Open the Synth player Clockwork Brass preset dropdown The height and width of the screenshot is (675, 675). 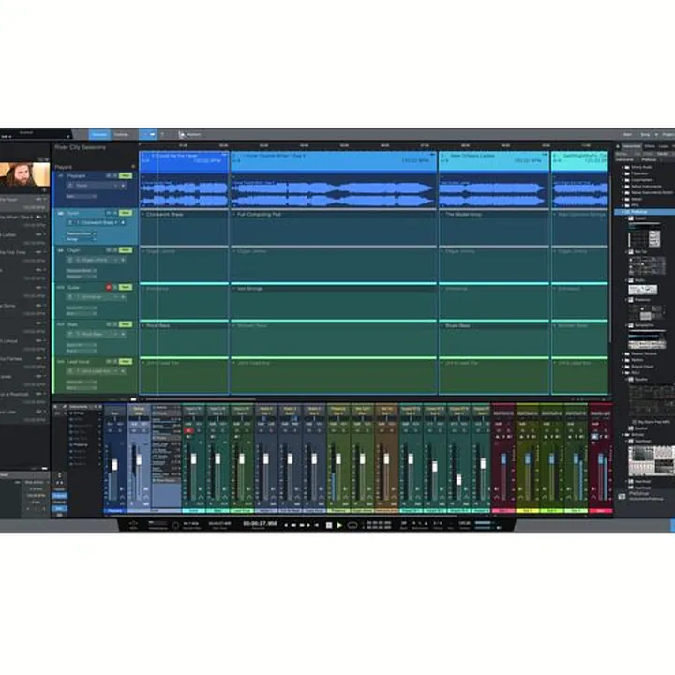point(97,222)
